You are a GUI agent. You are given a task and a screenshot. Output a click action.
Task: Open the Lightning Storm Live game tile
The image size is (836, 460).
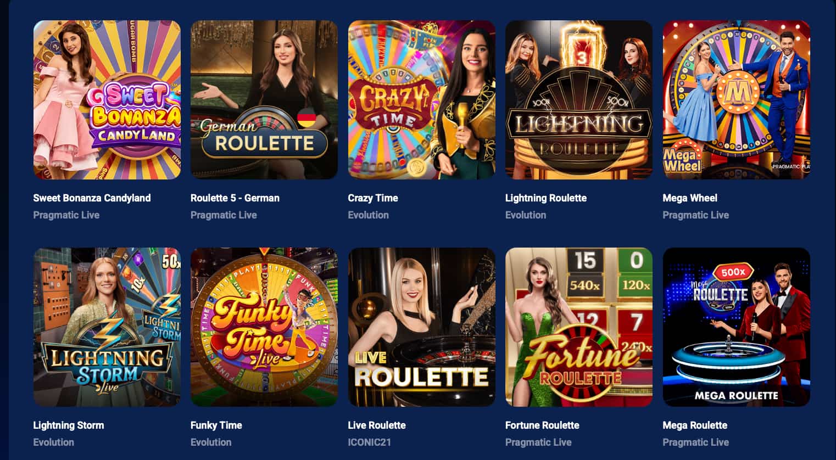click(107, 327)
